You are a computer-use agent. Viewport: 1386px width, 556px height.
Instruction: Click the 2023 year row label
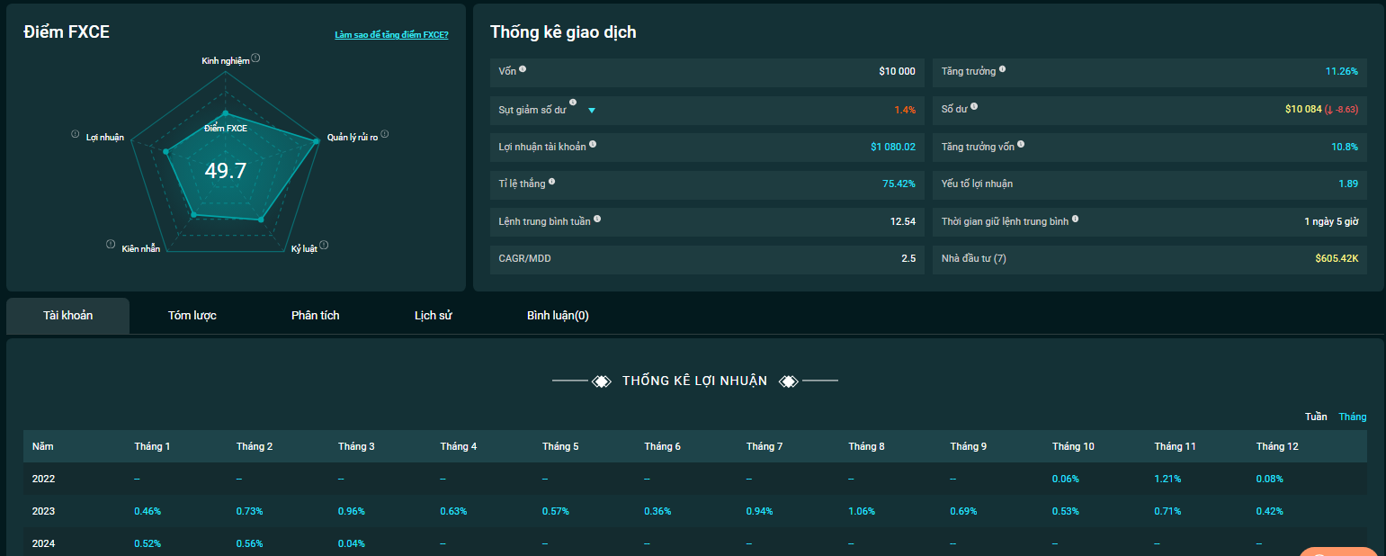click(x=43, y=511)
